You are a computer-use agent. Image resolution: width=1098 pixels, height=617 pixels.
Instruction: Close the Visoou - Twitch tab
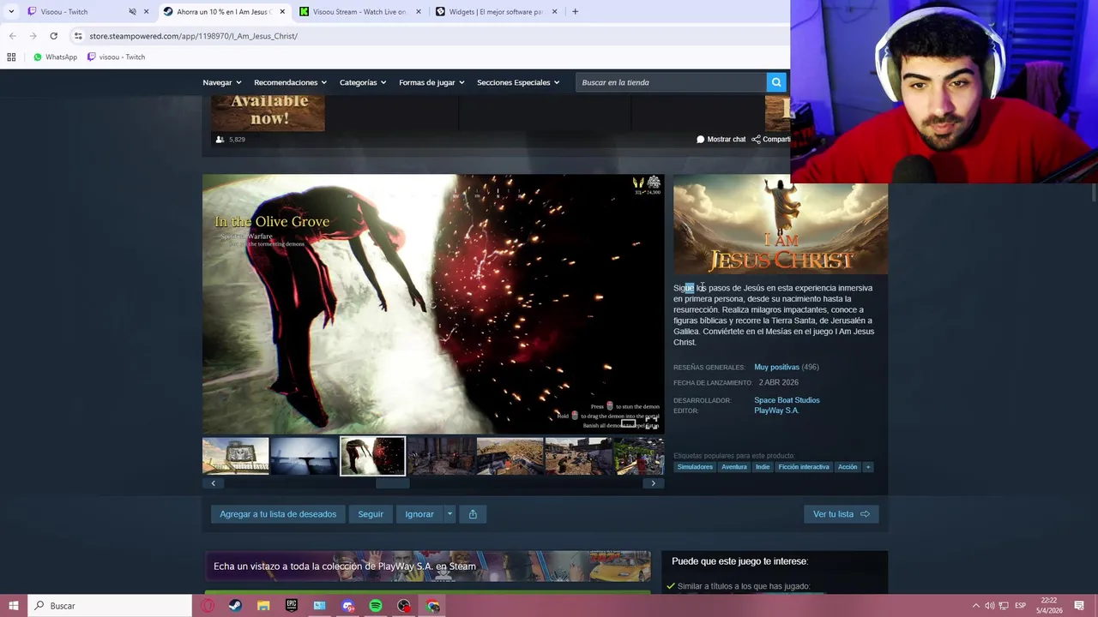point(146,12)
